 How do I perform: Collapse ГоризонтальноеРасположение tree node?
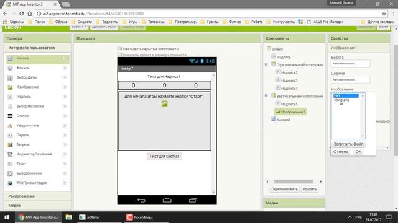coord(266,64)
